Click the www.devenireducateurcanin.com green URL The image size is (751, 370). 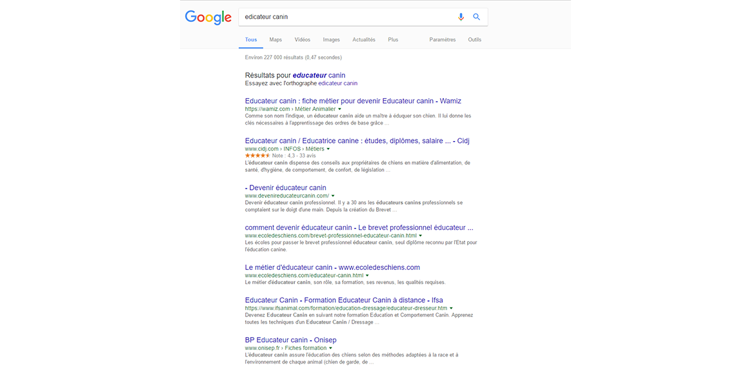point(287,196)
